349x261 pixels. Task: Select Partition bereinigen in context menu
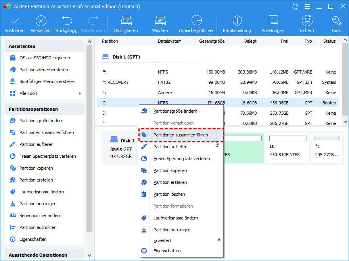[181, 230]
